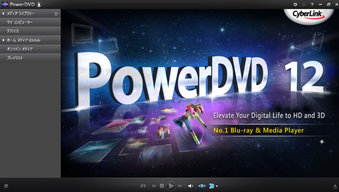
Task: Toggle TrueTheater eye enhancement icon
Action: (x=202, y=186)
